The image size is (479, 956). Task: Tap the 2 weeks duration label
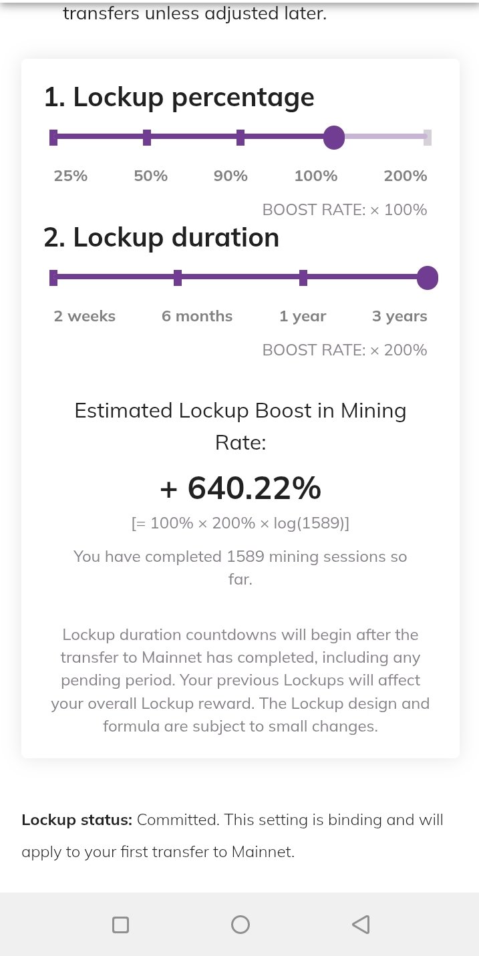click(x=85, y=316)
